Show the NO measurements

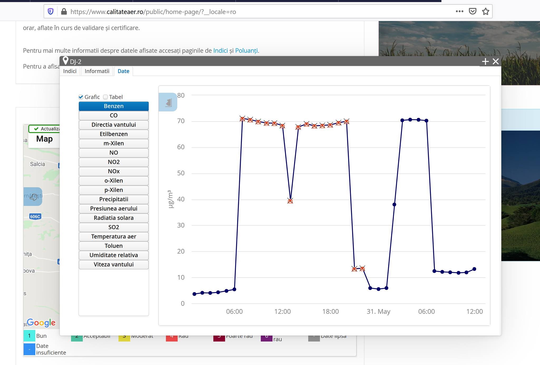(x=114, y=153)
